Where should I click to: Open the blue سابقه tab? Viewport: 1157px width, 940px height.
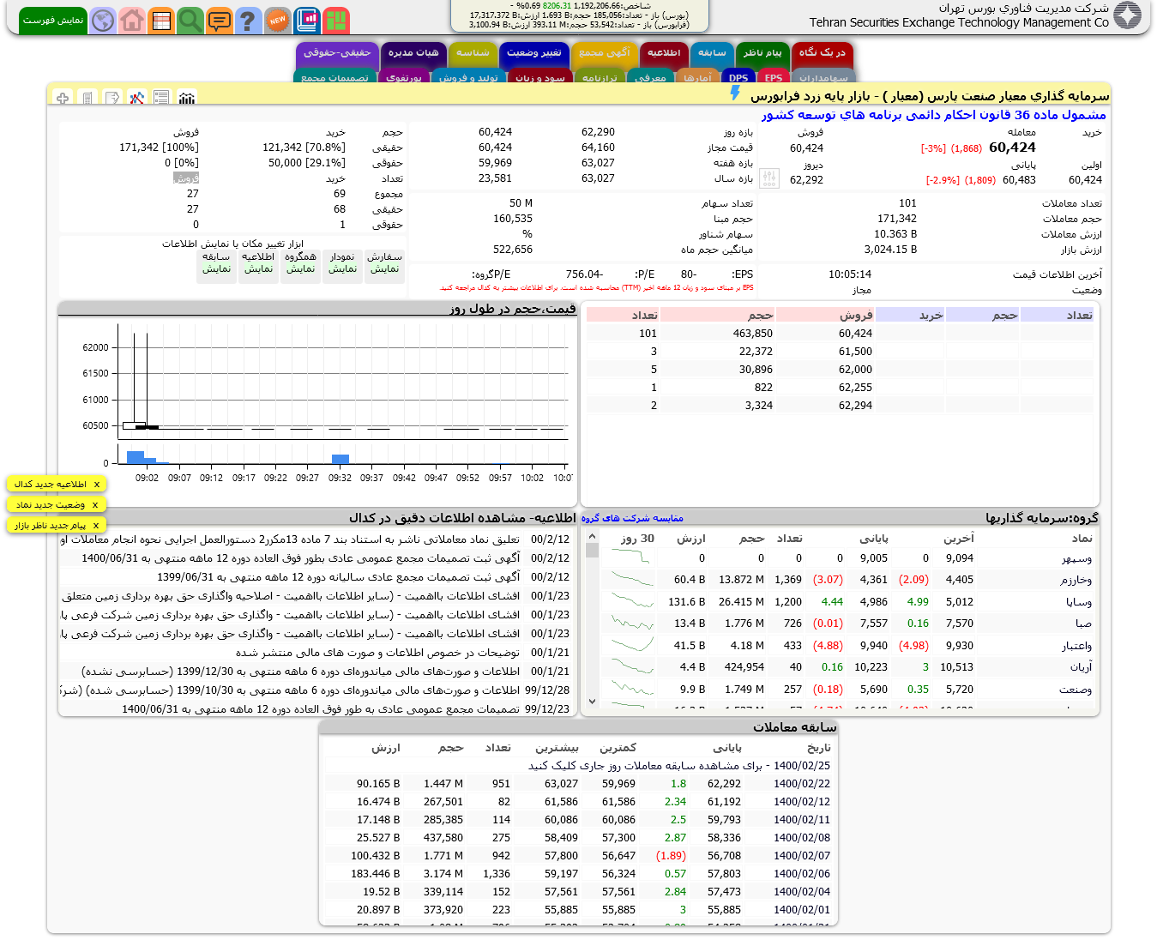712,54
